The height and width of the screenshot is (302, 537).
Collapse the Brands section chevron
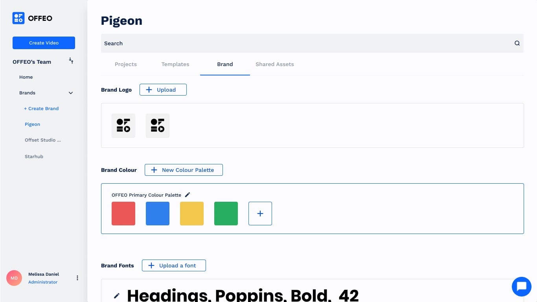71,93
